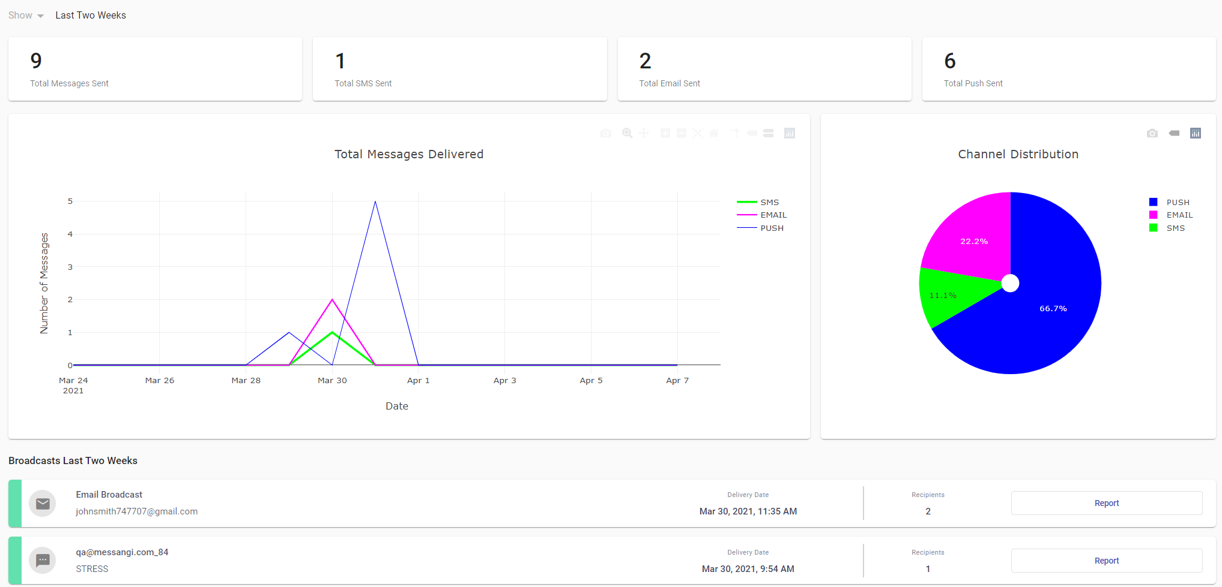Autoscale the messages delivered chart
This screenshot has height=587, width=1222.
pos(697,133)
